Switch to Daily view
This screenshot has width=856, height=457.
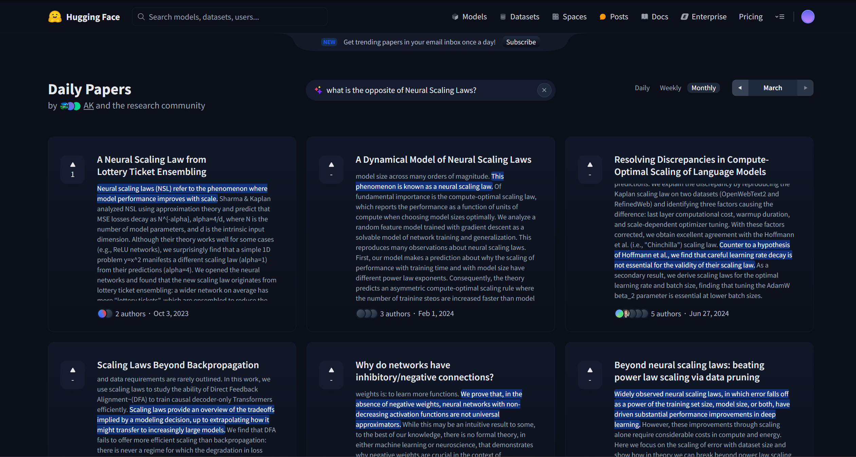click(642, 88)
